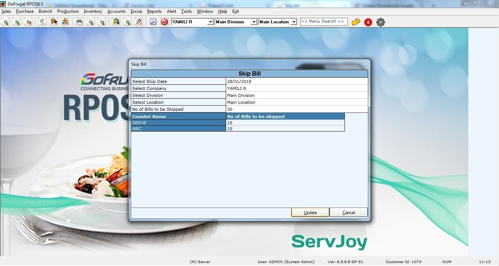Open the Reports menu
This screenshot has width=499, height=266.
[155, 11]
